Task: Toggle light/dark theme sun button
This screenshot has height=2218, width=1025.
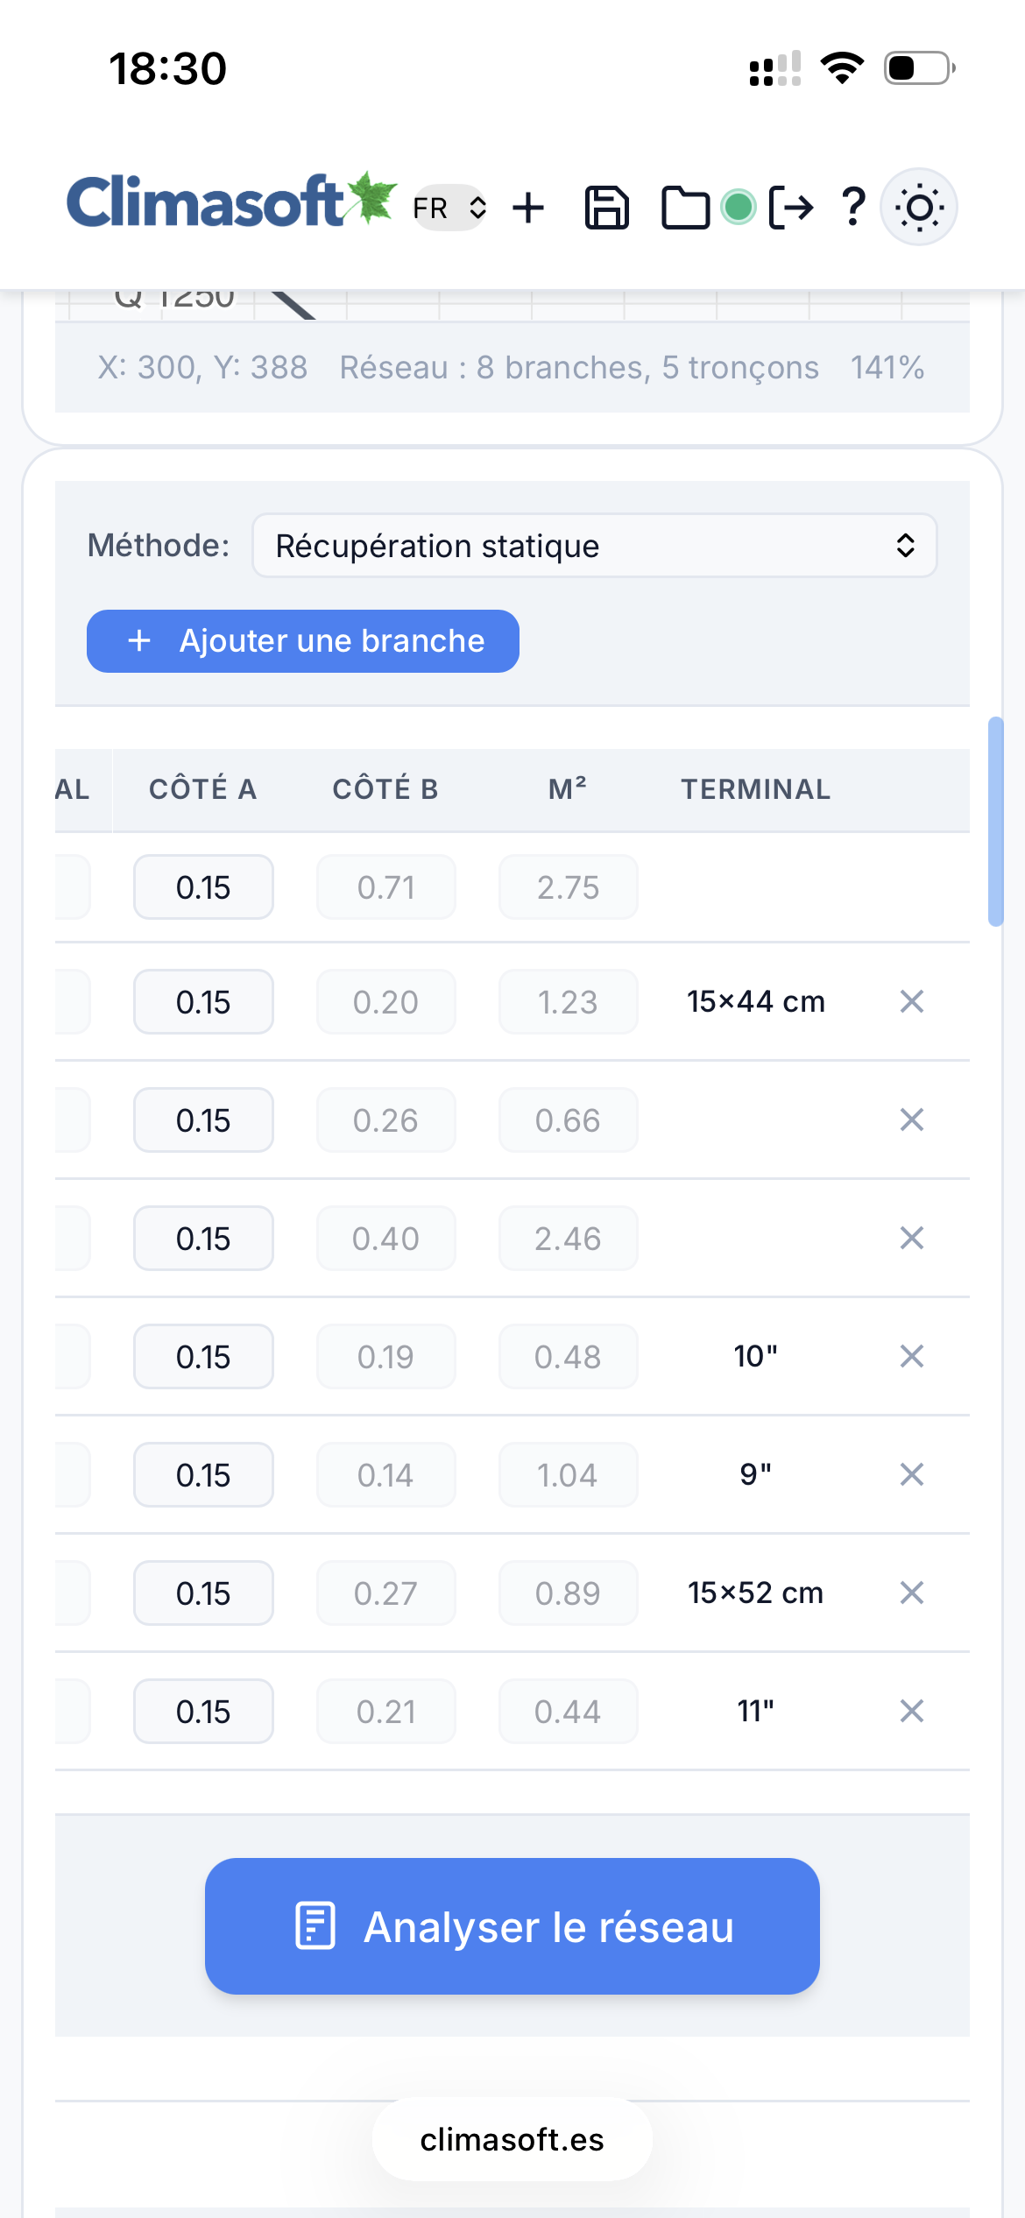Action: click(919, 208)
